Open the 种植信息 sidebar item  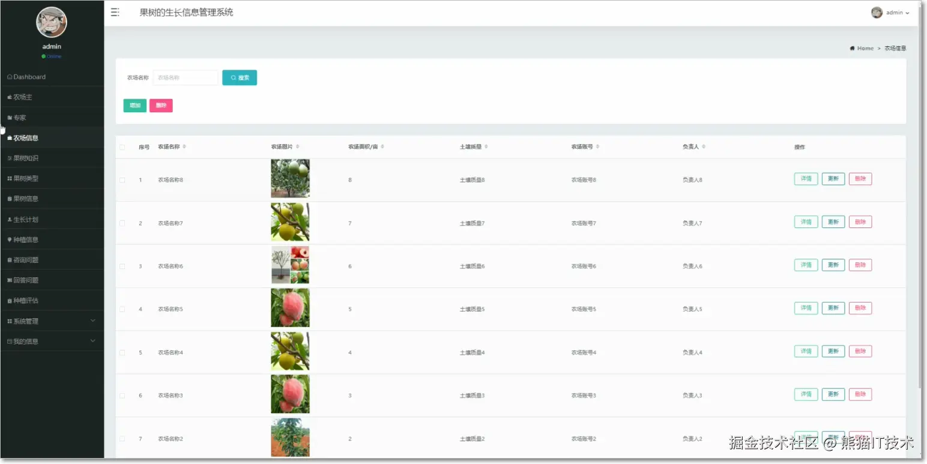(52, 240)
